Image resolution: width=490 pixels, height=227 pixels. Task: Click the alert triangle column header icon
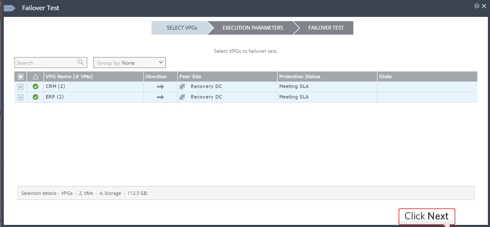pyautogui.click(x=36, y=77)
